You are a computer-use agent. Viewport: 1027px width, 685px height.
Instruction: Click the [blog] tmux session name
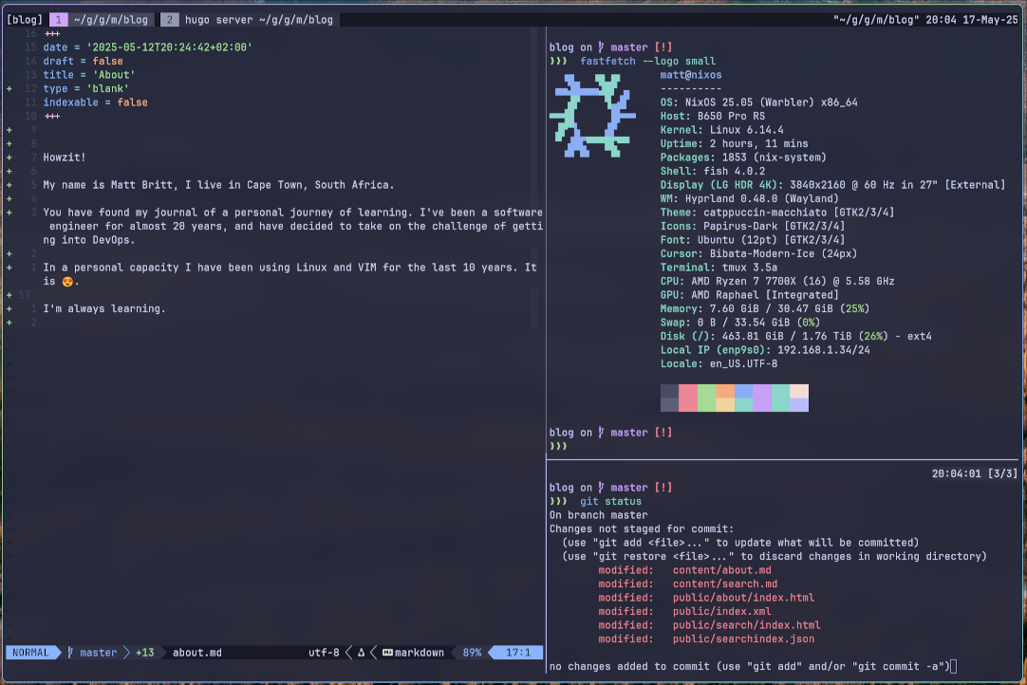[25, 20]
